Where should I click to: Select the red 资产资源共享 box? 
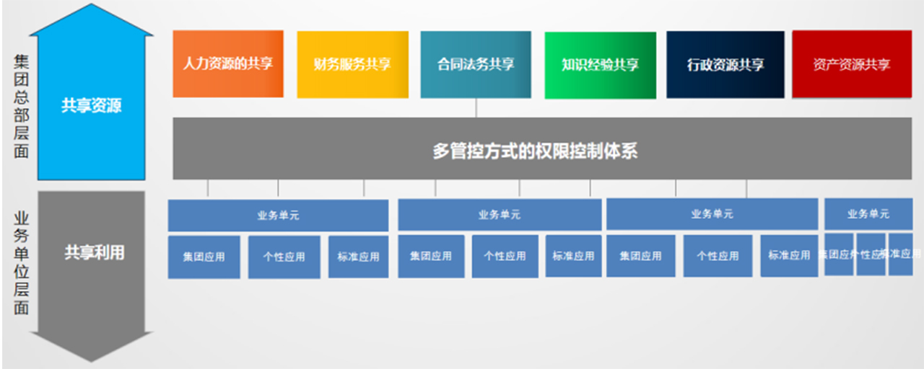click(x=852, y=64)
